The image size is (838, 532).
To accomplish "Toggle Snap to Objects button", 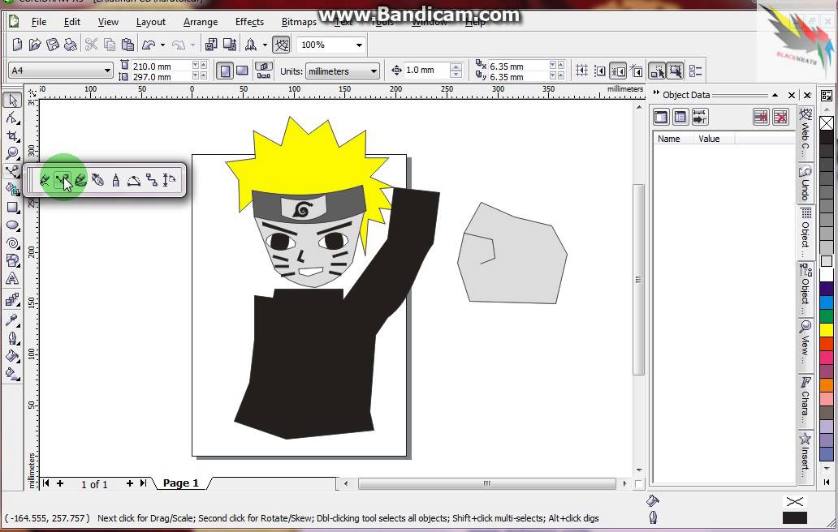I will point(618,71).
